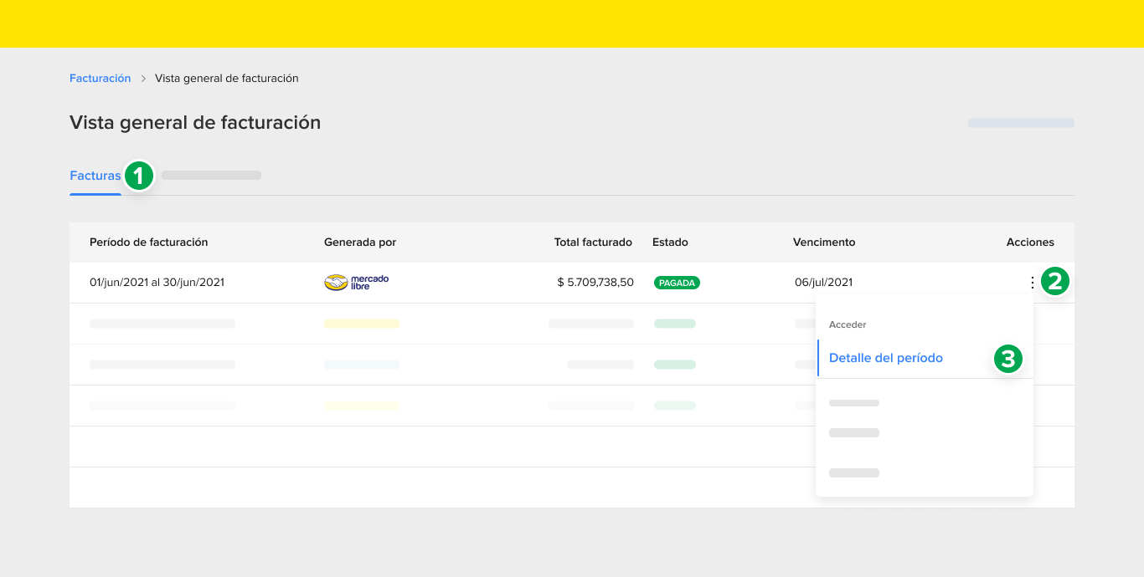Open the three-dot actions menu for June 2021

point(1032,283)
